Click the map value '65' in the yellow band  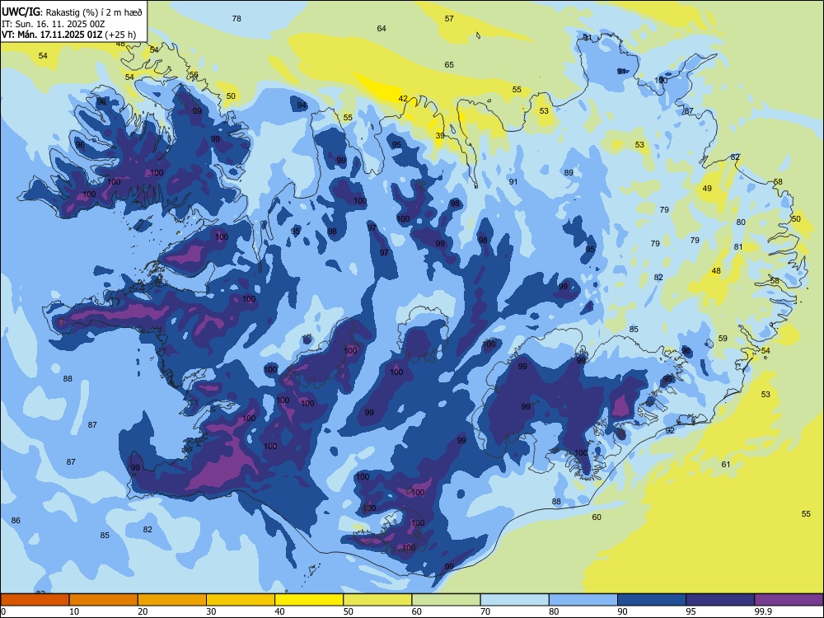[x=449, y=64]
